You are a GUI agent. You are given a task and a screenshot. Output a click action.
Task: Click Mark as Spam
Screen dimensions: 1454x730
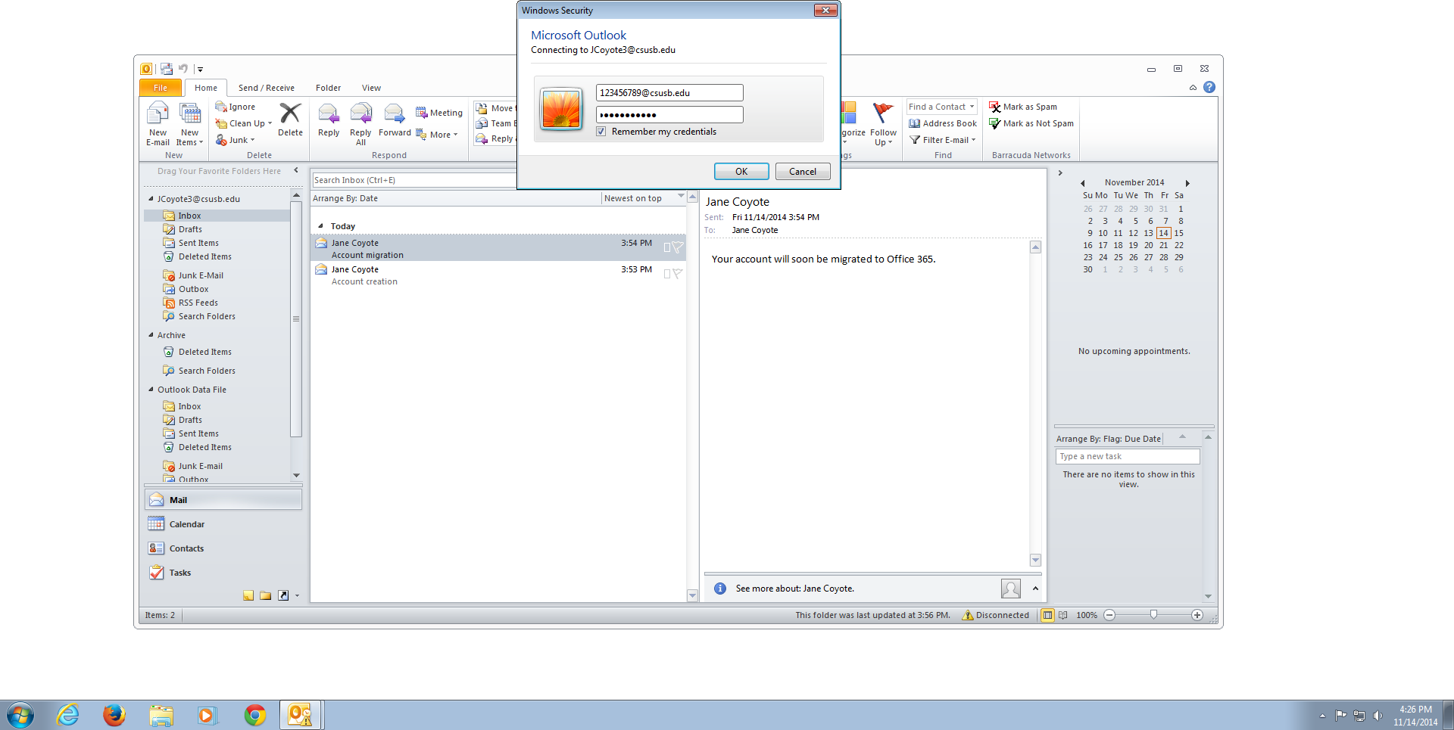point(1023,107)
